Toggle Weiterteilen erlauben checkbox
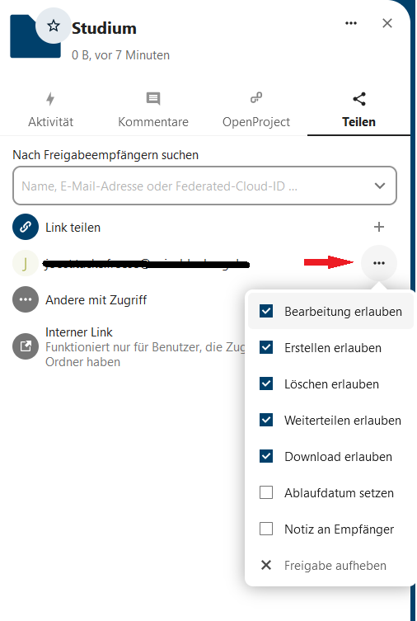Screen dimensions: 417x621 [x=266, y=421]
